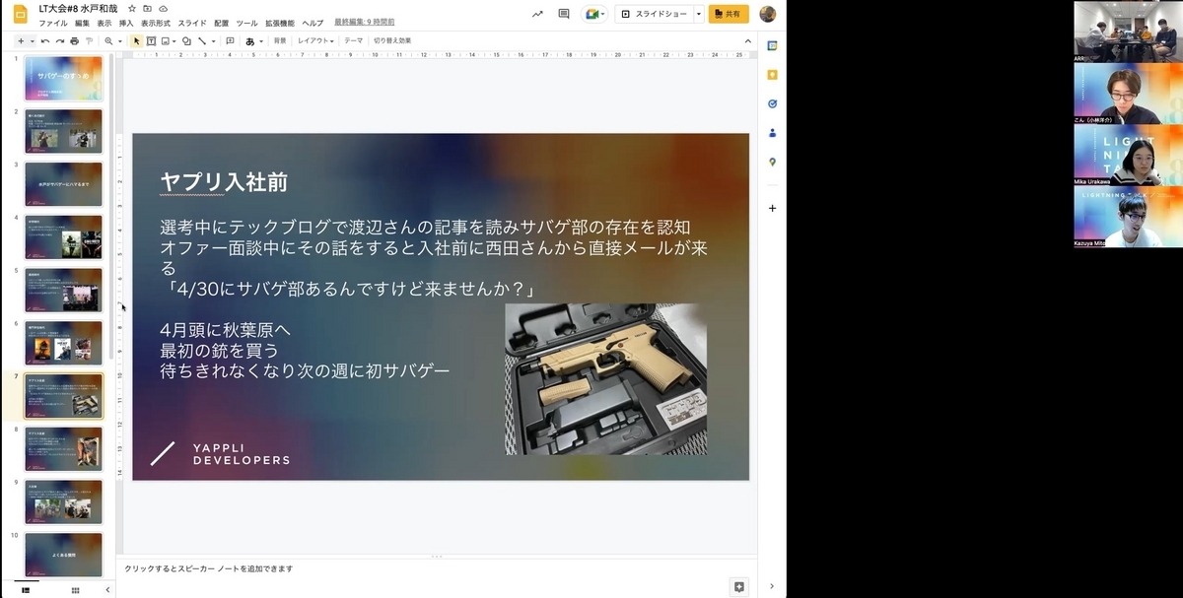
Task: Undo the last action
Action: (45, 41)
